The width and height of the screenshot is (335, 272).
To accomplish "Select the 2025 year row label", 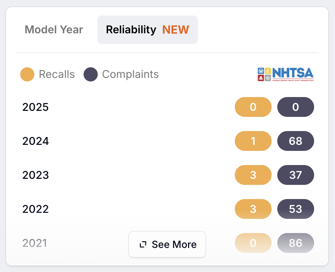I will click(x=35, y=107).
